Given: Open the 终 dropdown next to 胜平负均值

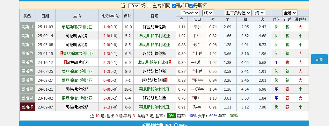Looking at the screenshot, I should point(259,13).
